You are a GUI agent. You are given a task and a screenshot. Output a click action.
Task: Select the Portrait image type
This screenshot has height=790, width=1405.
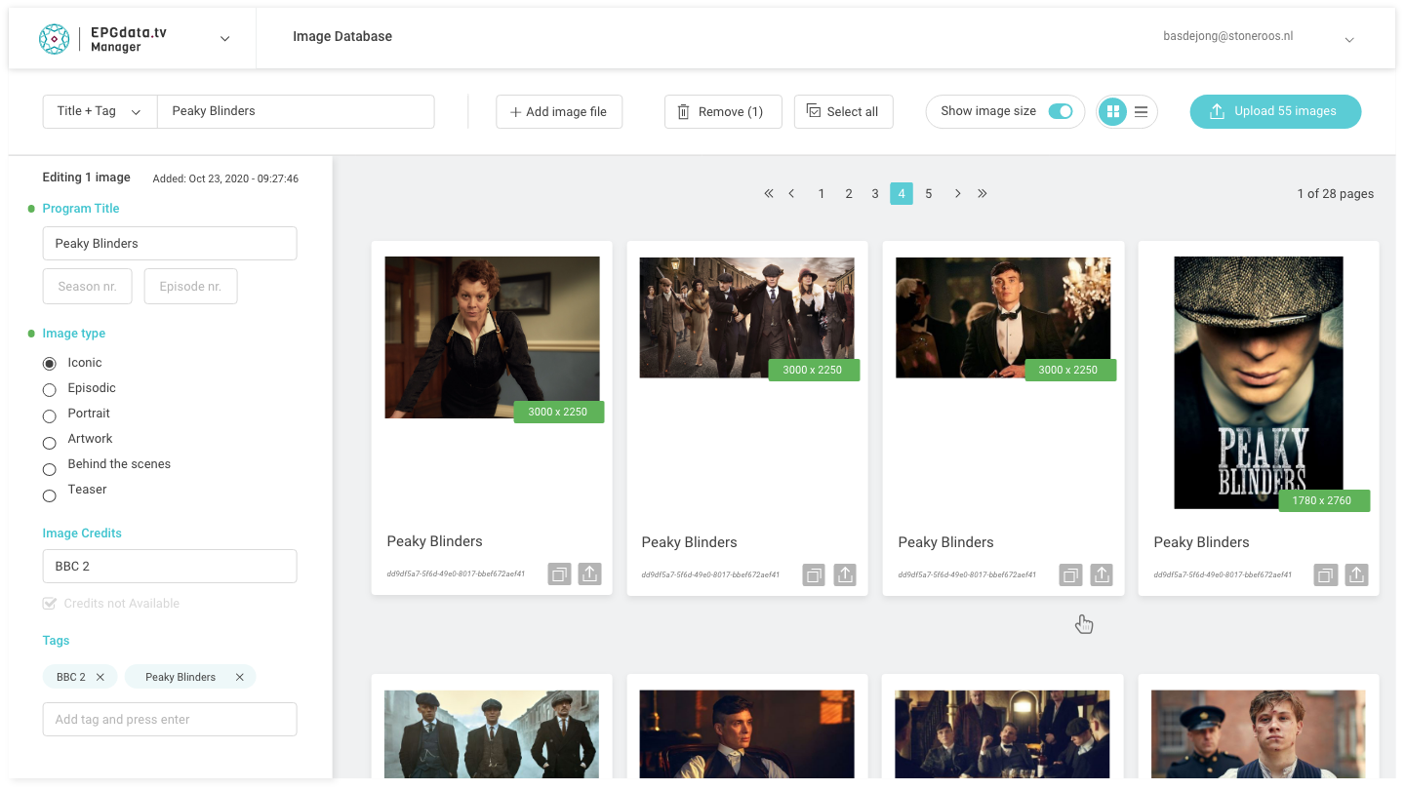coord(50,416)
